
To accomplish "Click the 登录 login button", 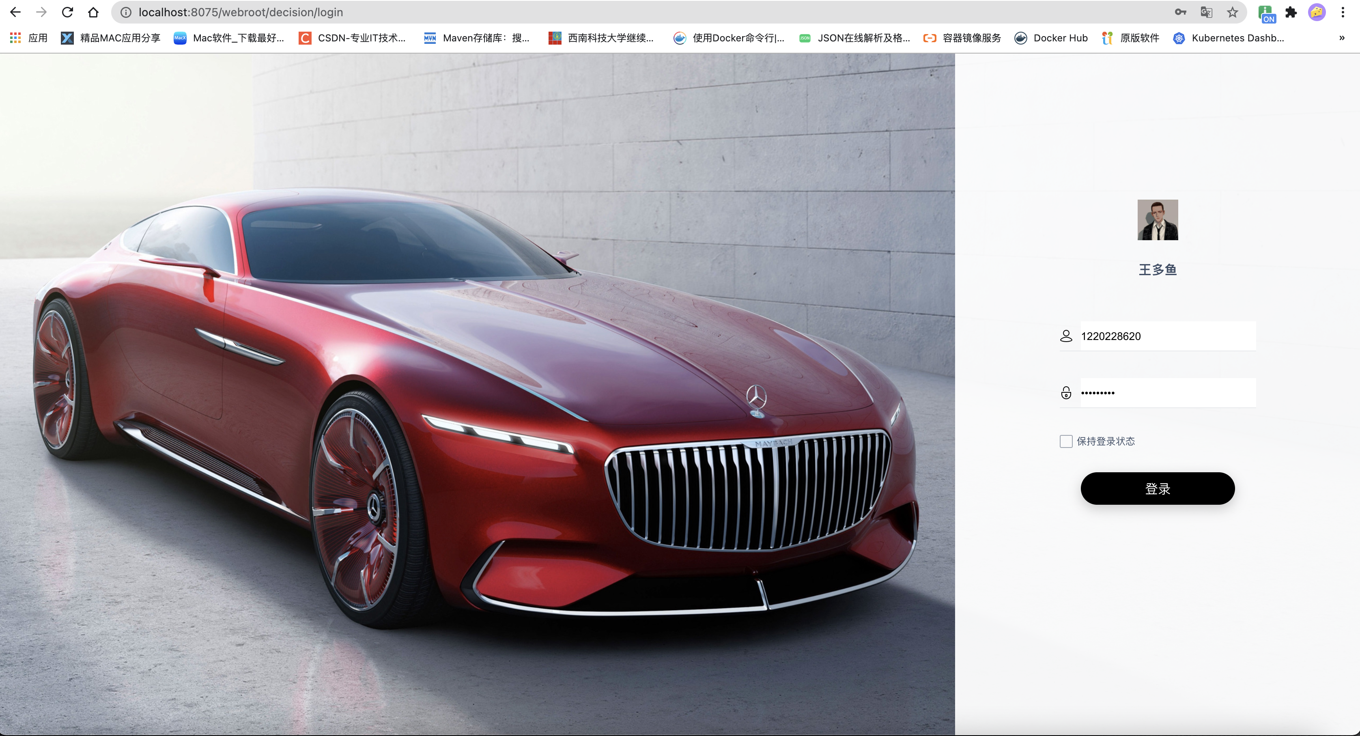I will point(1157,489).
